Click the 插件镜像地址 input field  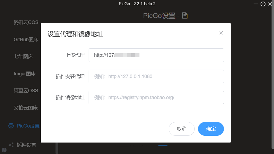tap(156, 97)
